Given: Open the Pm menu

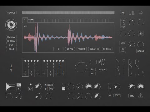Looking at the screenshot, I should (123, 13).
